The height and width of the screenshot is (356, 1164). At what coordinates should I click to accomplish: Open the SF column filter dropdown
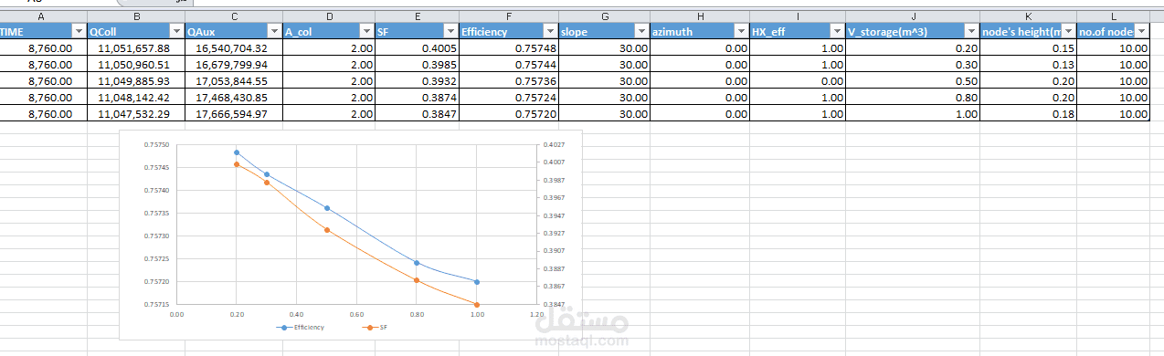point(450,31)
